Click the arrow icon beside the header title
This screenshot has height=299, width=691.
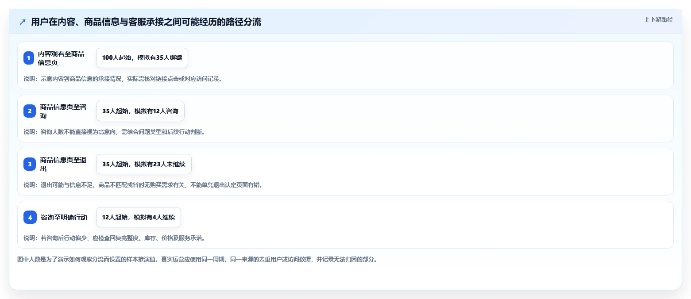tap(23, 22)
